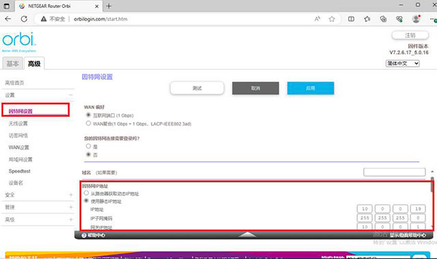The width and height of the screenshot is (437, 259).
Task: Open split screen icon in toolbar
Action: coord(351,19)
